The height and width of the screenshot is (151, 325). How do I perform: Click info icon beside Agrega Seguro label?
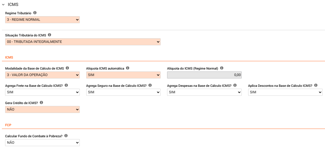pos(150,85)
